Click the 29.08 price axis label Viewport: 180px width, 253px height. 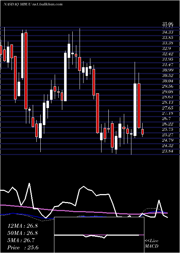pyautogui.click(x=168, y=92)
